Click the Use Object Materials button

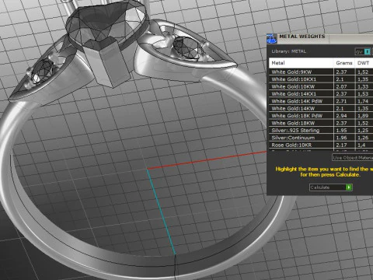coord(353,157)
